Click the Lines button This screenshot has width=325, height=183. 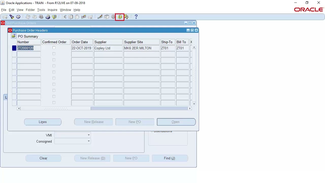tap(43, 122)
